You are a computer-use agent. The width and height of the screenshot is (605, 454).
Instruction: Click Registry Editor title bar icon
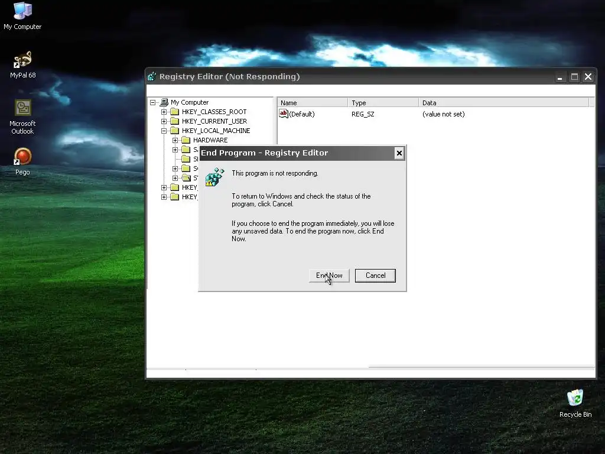click(152, 76)
